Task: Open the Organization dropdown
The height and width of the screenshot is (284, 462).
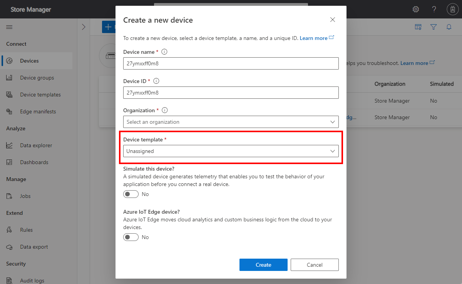Action: point(231,122)
